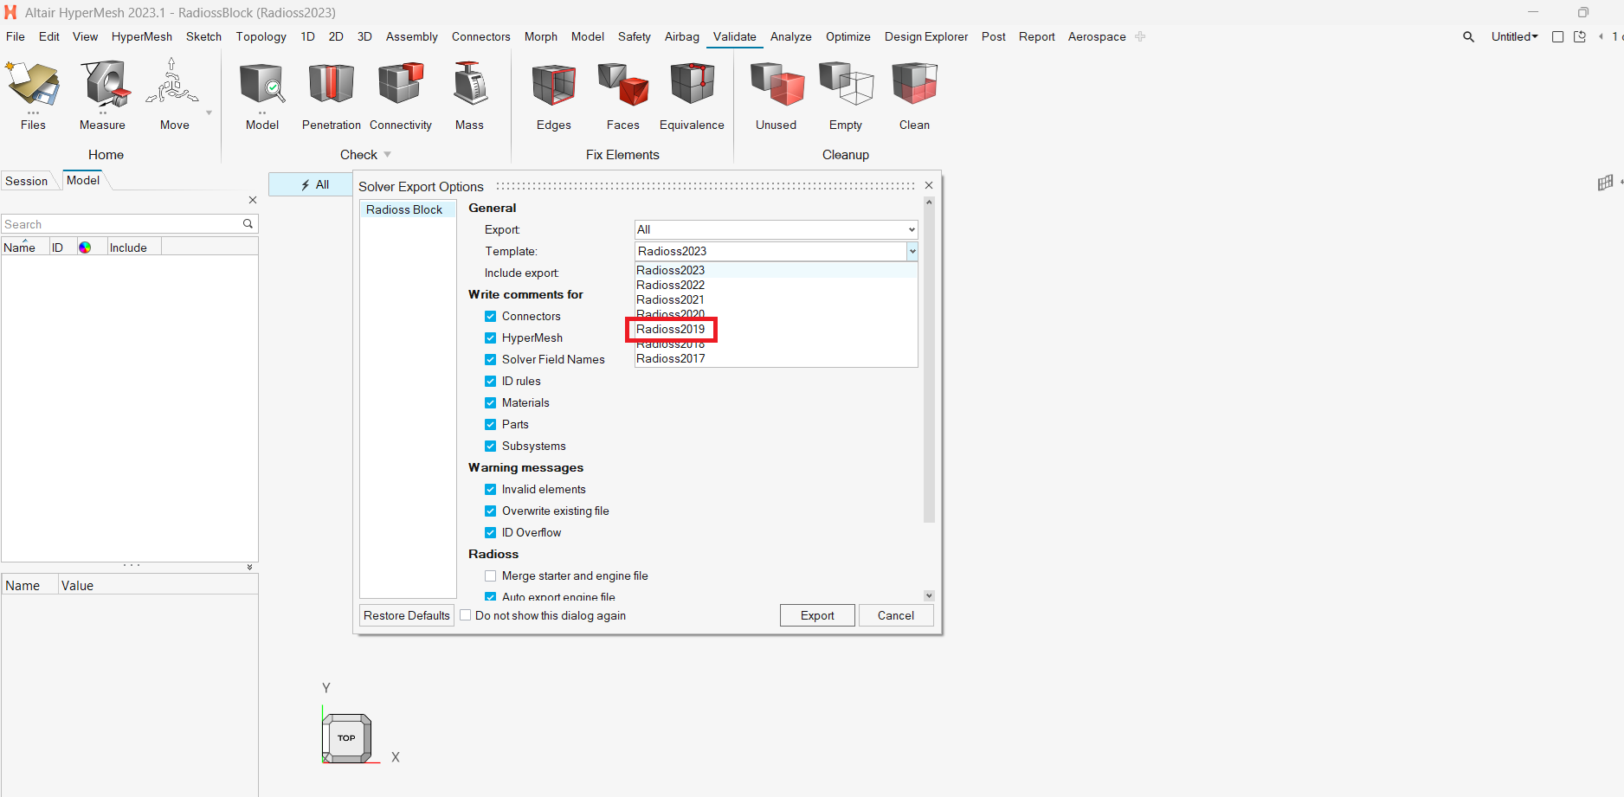Click the dialog scrollbar up arrow
The height and width of the screenshot is (797, 1624).
pyautogui.click(x=929, y=202)
